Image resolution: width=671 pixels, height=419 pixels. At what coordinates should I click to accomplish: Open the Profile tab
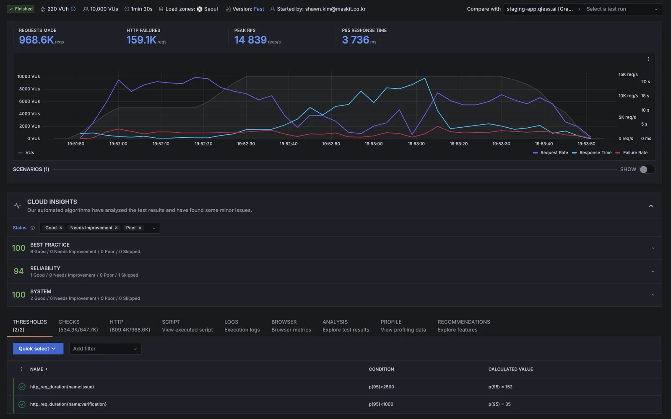[x=403, y=326]
